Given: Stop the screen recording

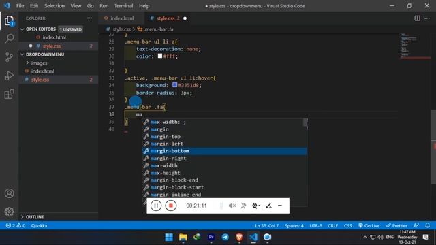Looking at the screenshot, I should pyautogui.click(x=171, y=206).
